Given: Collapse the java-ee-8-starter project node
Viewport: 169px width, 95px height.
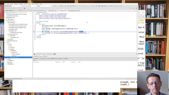Looking at the screenshot, I should [5, 13].
